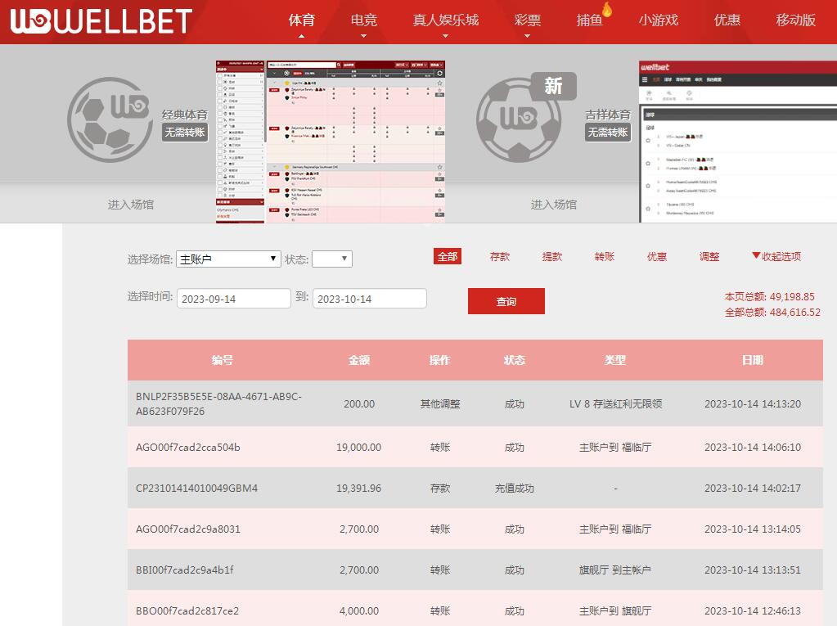Click transaction ID BBO00f7cad2c817ce2
Viewport: 837px width, 626px height.
187,610
